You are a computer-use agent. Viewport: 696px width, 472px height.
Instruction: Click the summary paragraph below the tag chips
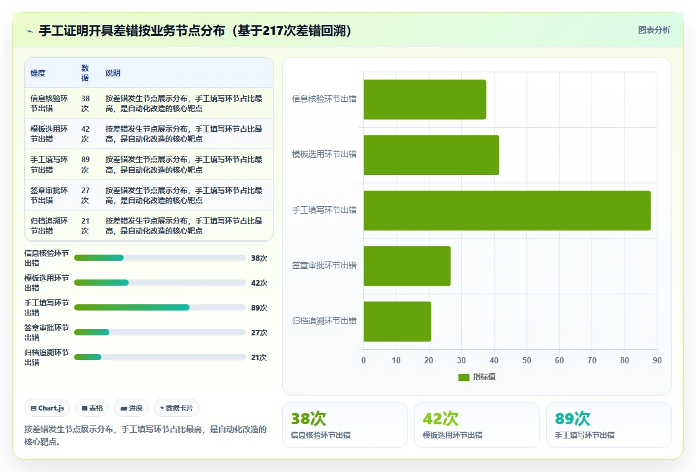(145, 435)
